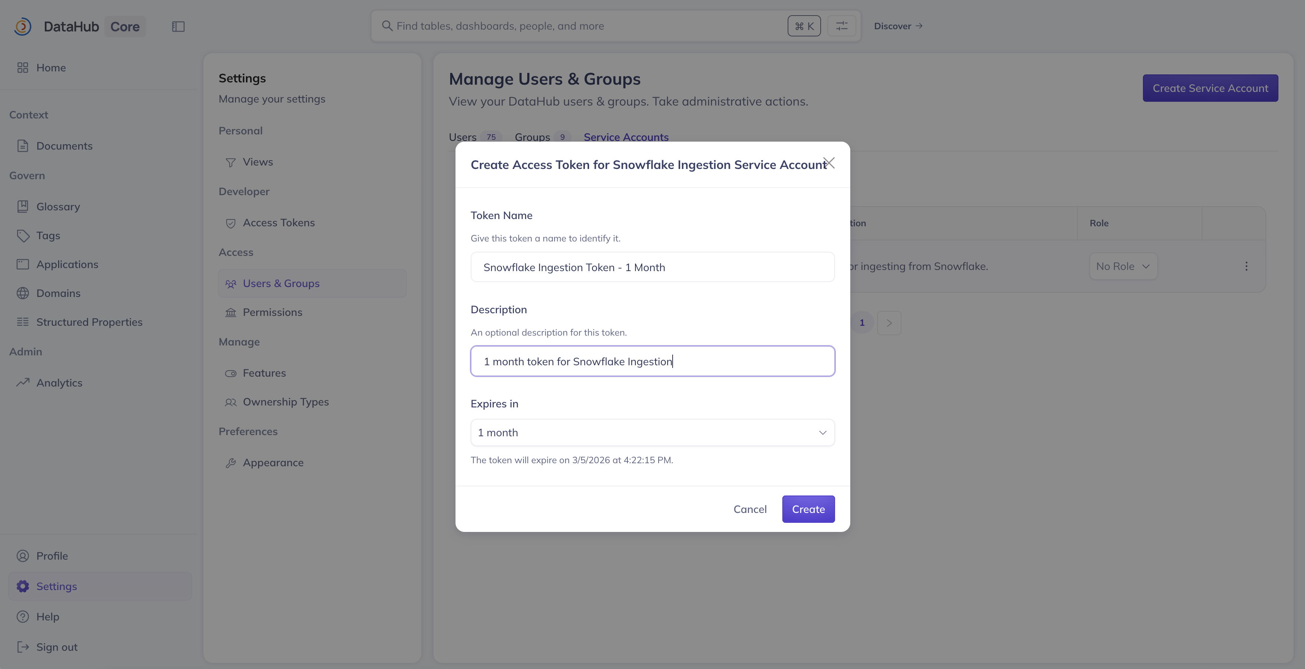Open Permissions settings page
Image resolution: width=1305 pixels, height=669 pixels.
point(272,312)
